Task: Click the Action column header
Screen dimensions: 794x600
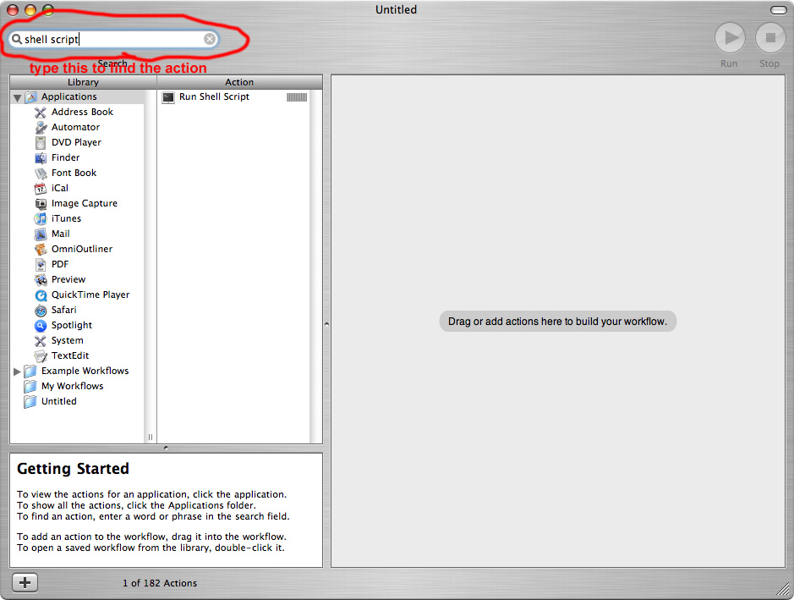Action: [x=239, y=82]
